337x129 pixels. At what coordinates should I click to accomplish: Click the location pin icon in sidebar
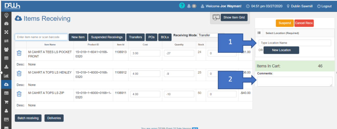coord(6,16)
